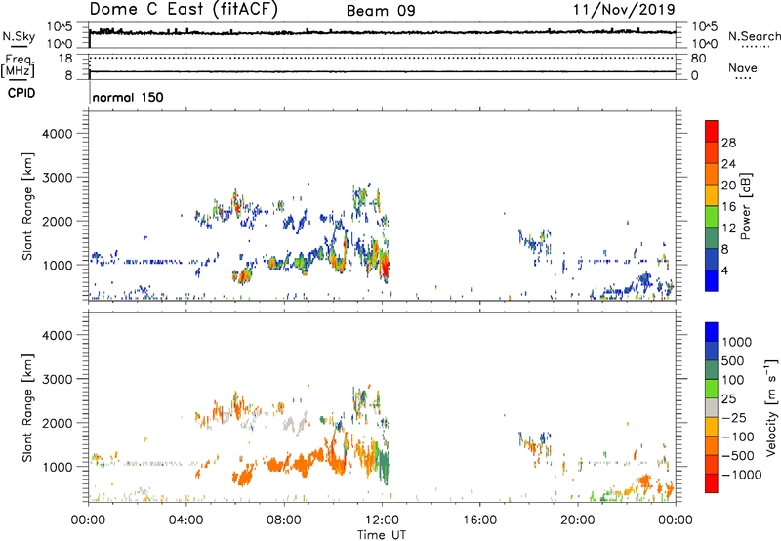
Task: Pick the light green 12-16 dB Power segment
Action: pyautogui.click(x=712, y=217)
